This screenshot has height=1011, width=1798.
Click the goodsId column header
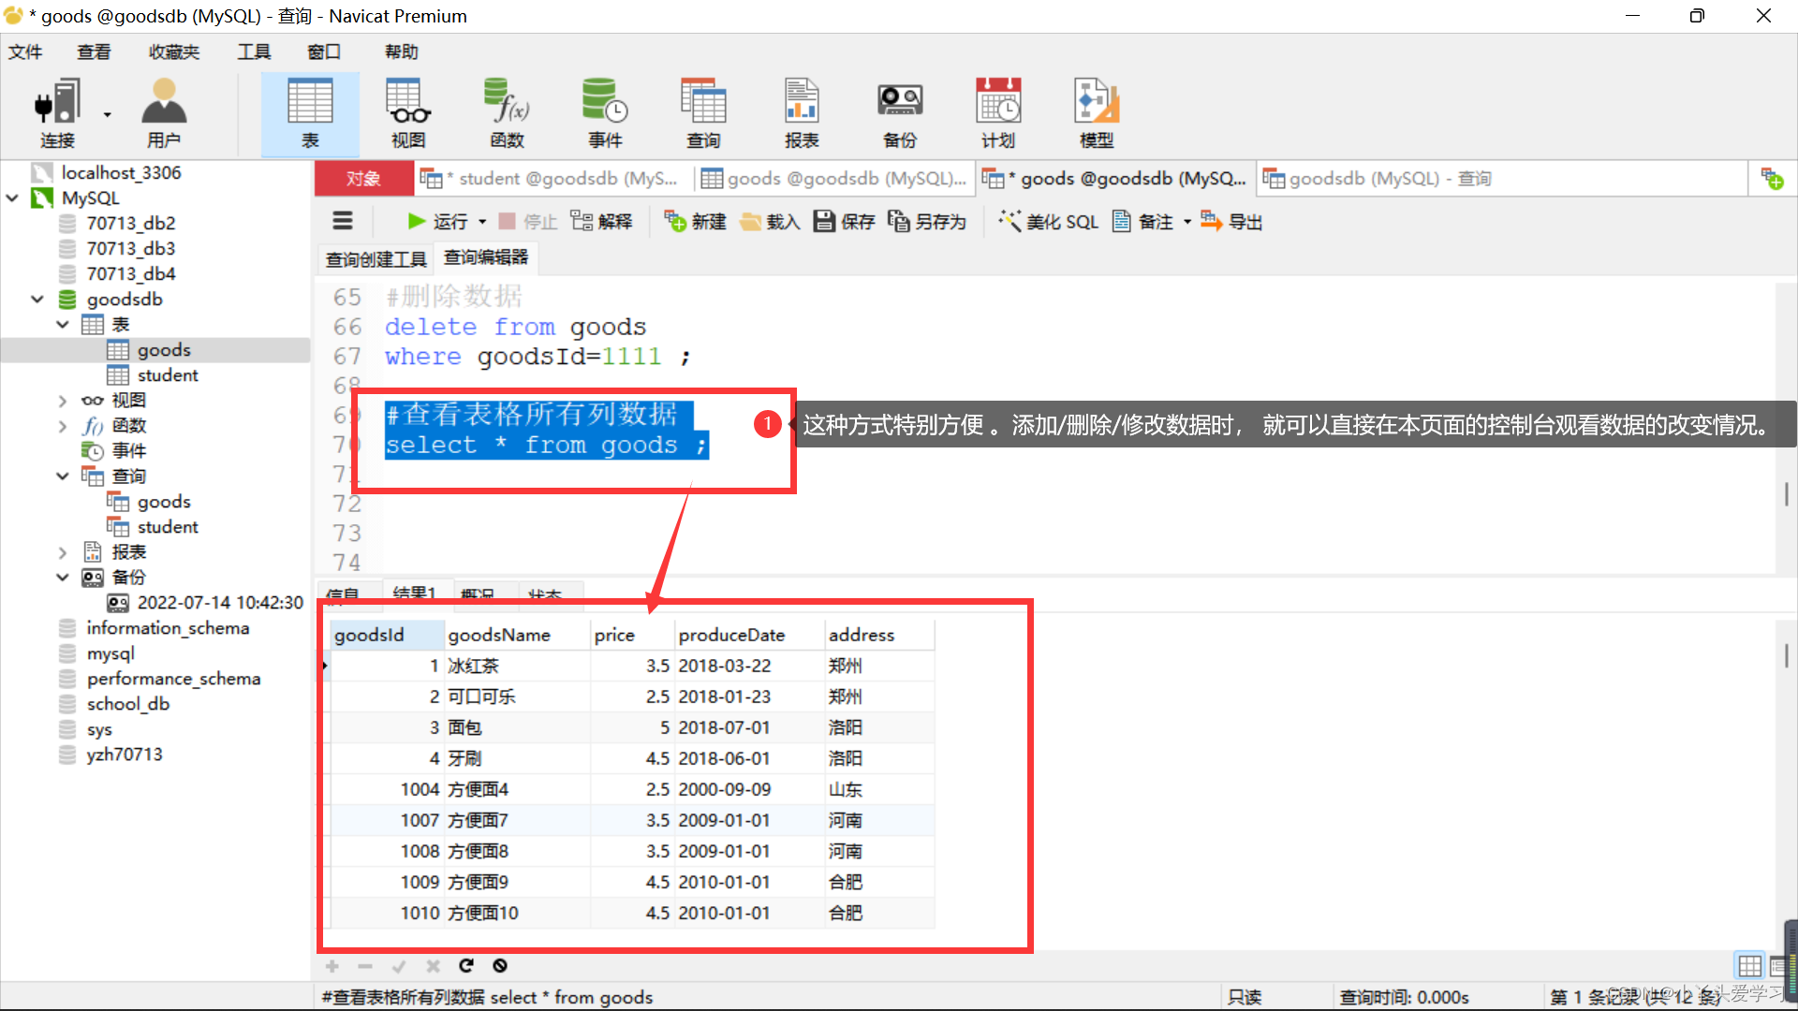coord(388,635)
